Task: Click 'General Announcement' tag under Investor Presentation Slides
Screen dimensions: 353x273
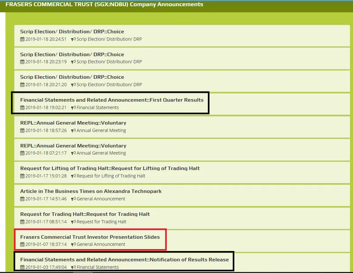Action: pyautogui.click(x=101, y=244)
